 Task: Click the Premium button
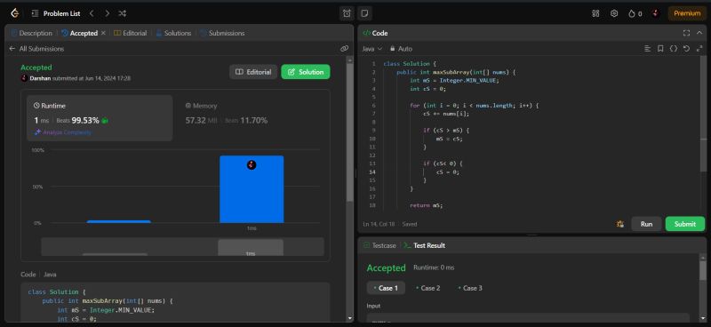click(687, 13)
